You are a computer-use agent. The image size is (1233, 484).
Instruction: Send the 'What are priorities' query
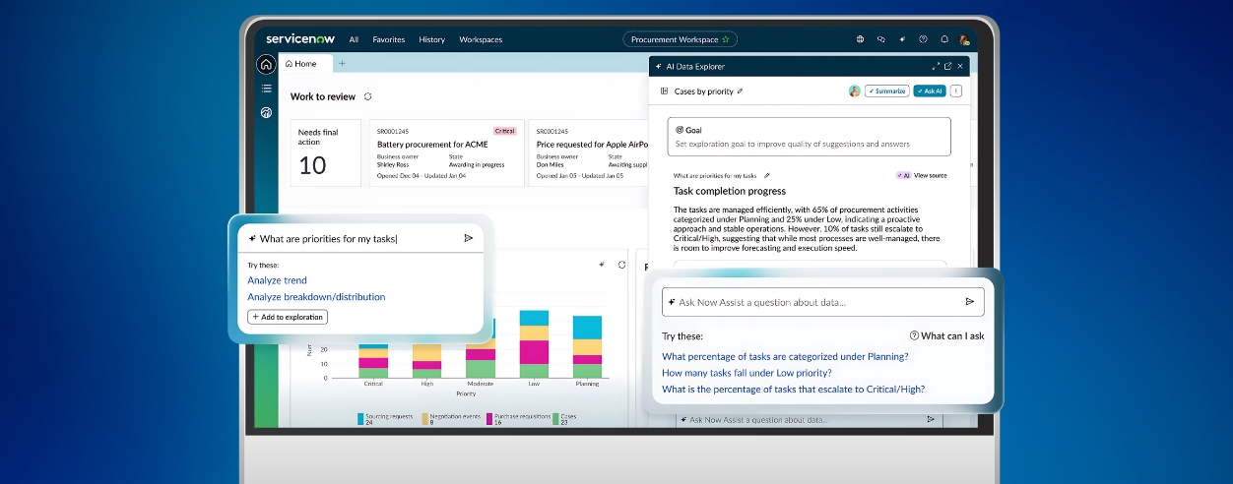(x=468, y=238)
